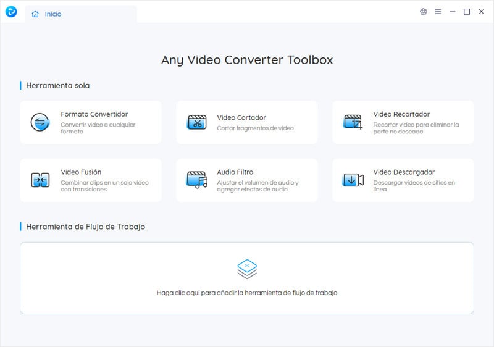494x347 pixels.
Task: Open the hamburger menu icon
Action: [x=438, y=12]
